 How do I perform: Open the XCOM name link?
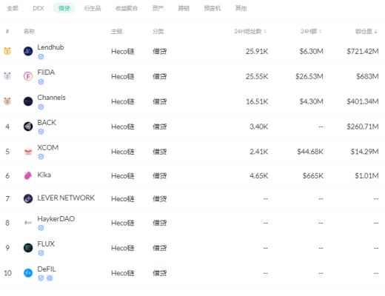pyautogui.click(x=48, y=147)
